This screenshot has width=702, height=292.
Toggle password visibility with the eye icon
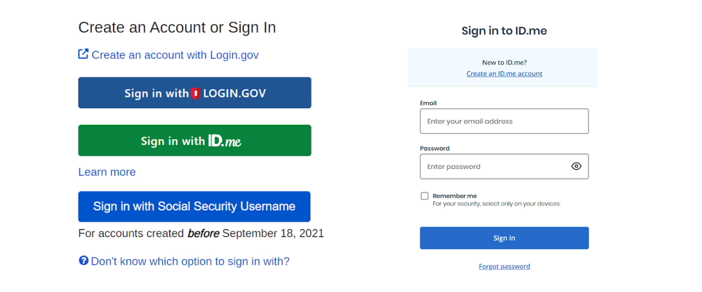(576, 166)
